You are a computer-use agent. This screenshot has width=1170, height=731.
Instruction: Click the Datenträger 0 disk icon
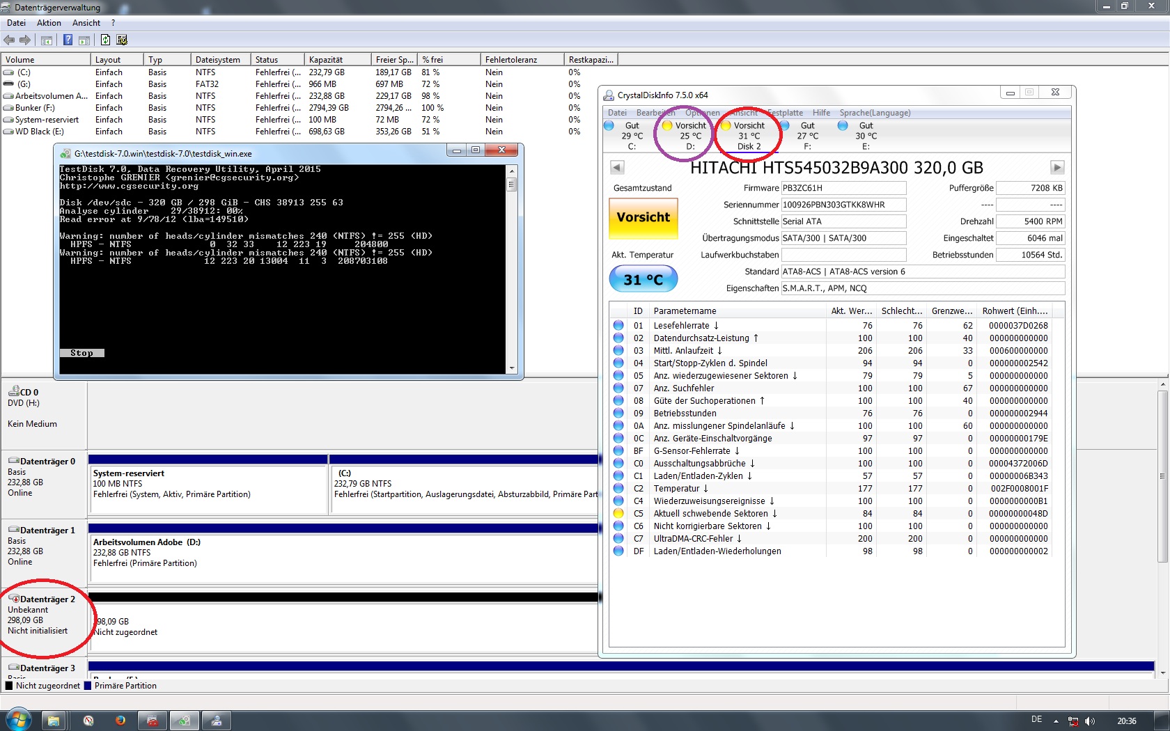click(x=13, y=461)
